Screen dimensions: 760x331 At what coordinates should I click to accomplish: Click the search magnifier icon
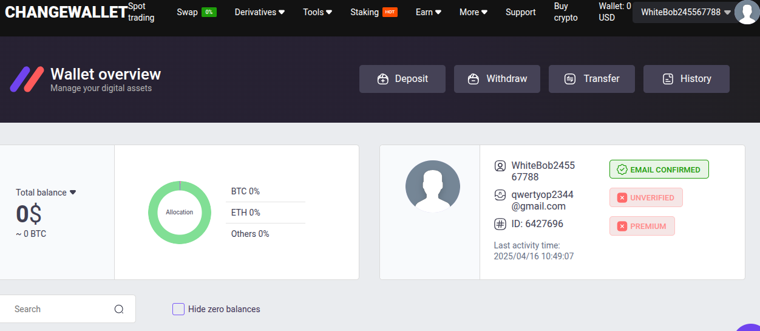(119, 309)
